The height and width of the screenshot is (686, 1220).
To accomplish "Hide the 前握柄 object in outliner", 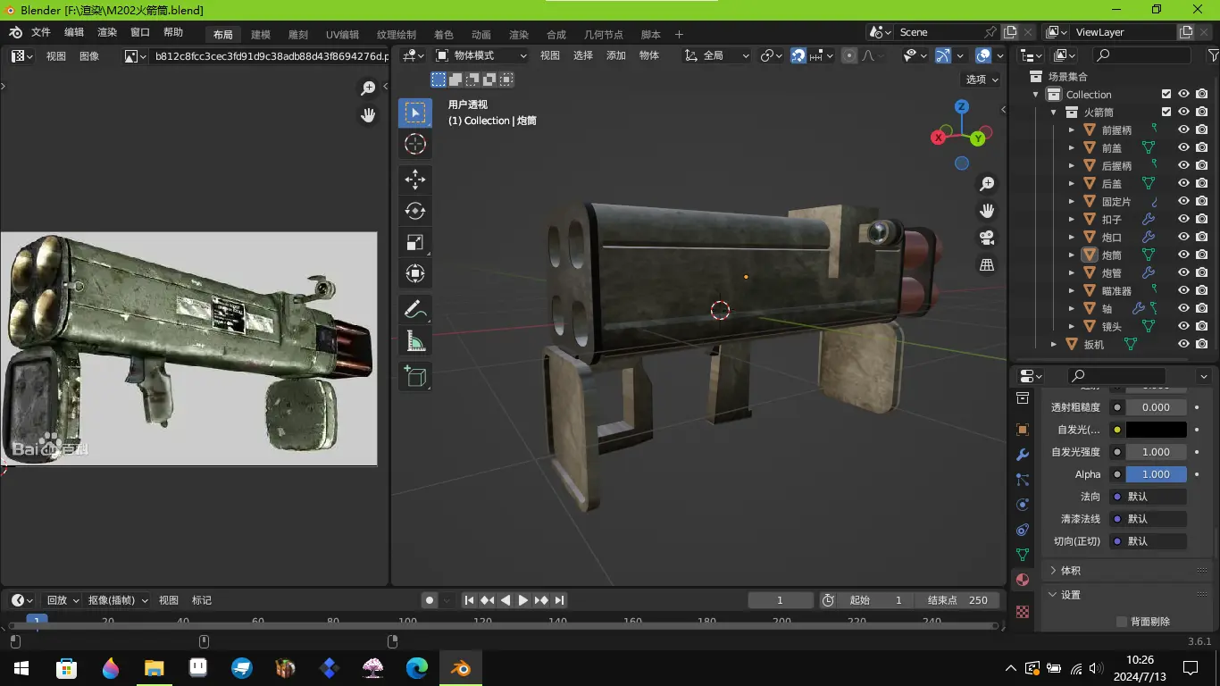I will pyautogui.click(x=1183, y=130).
